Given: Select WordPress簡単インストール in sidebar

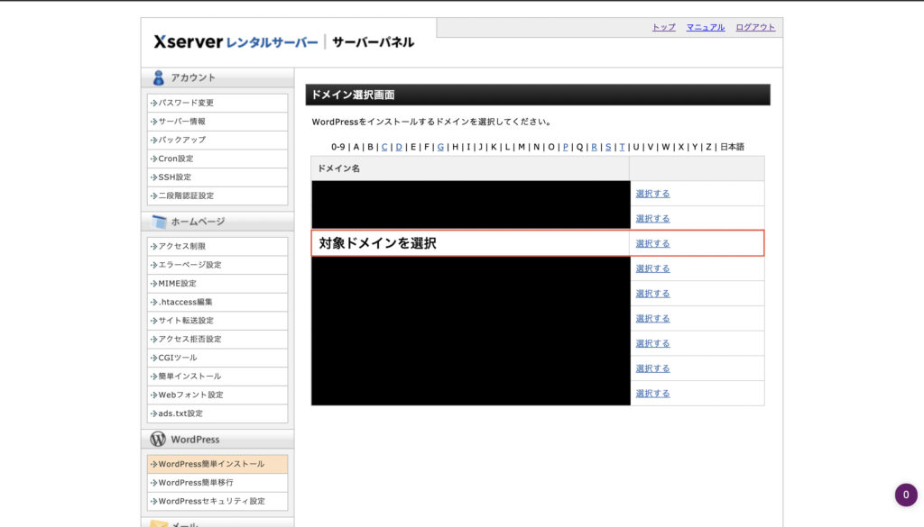Looking at the screenshot, I should 217,464.
